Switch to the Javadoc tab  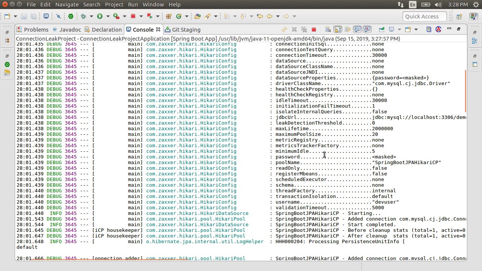(x=67, y=29)
